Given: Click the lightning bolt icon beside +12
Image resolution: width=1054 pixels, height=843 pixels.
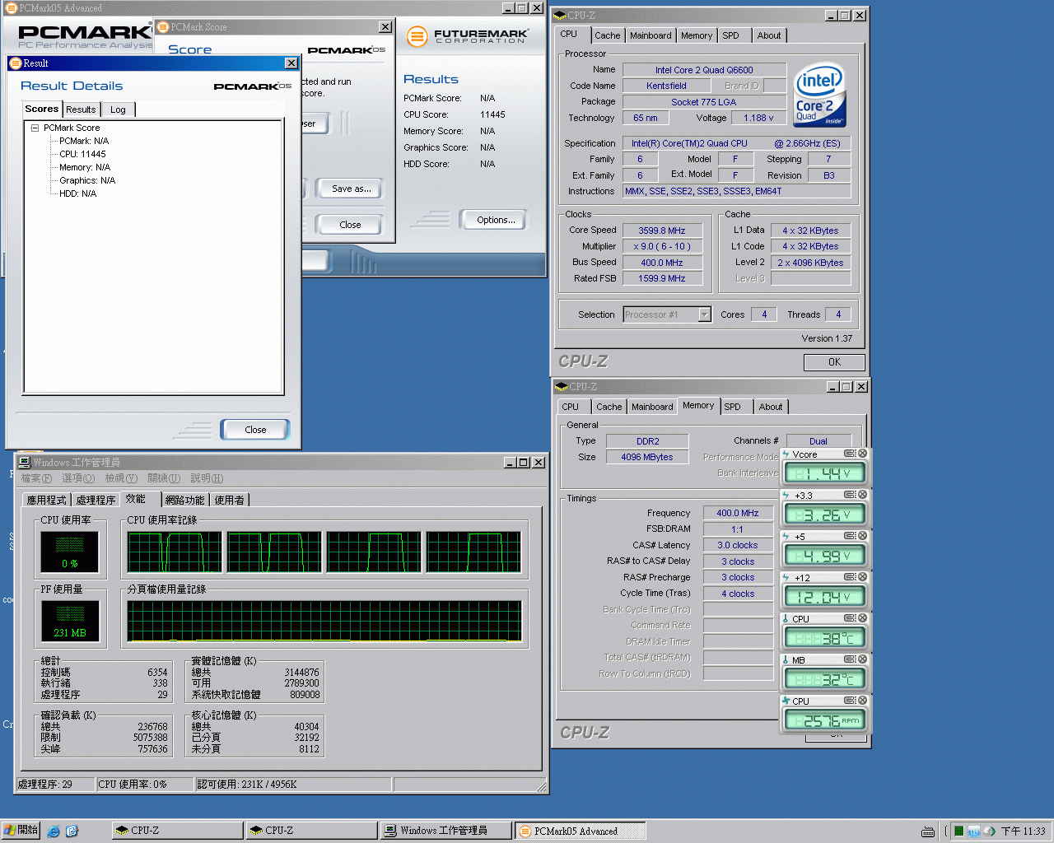Looking at the screenshot, I should click(x=786, y=578).
